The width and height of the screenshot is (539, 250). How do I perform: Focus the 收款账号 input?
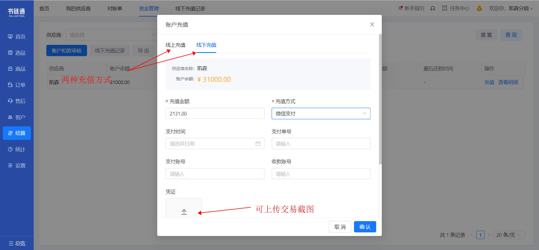321,174
